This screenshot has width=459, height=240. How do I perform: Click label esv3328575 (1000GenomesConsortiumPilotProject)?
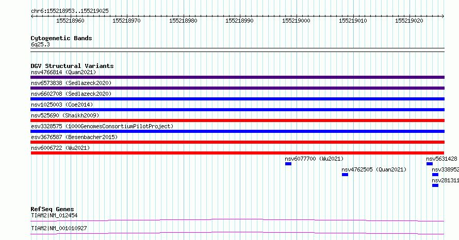tap(102, 126)
